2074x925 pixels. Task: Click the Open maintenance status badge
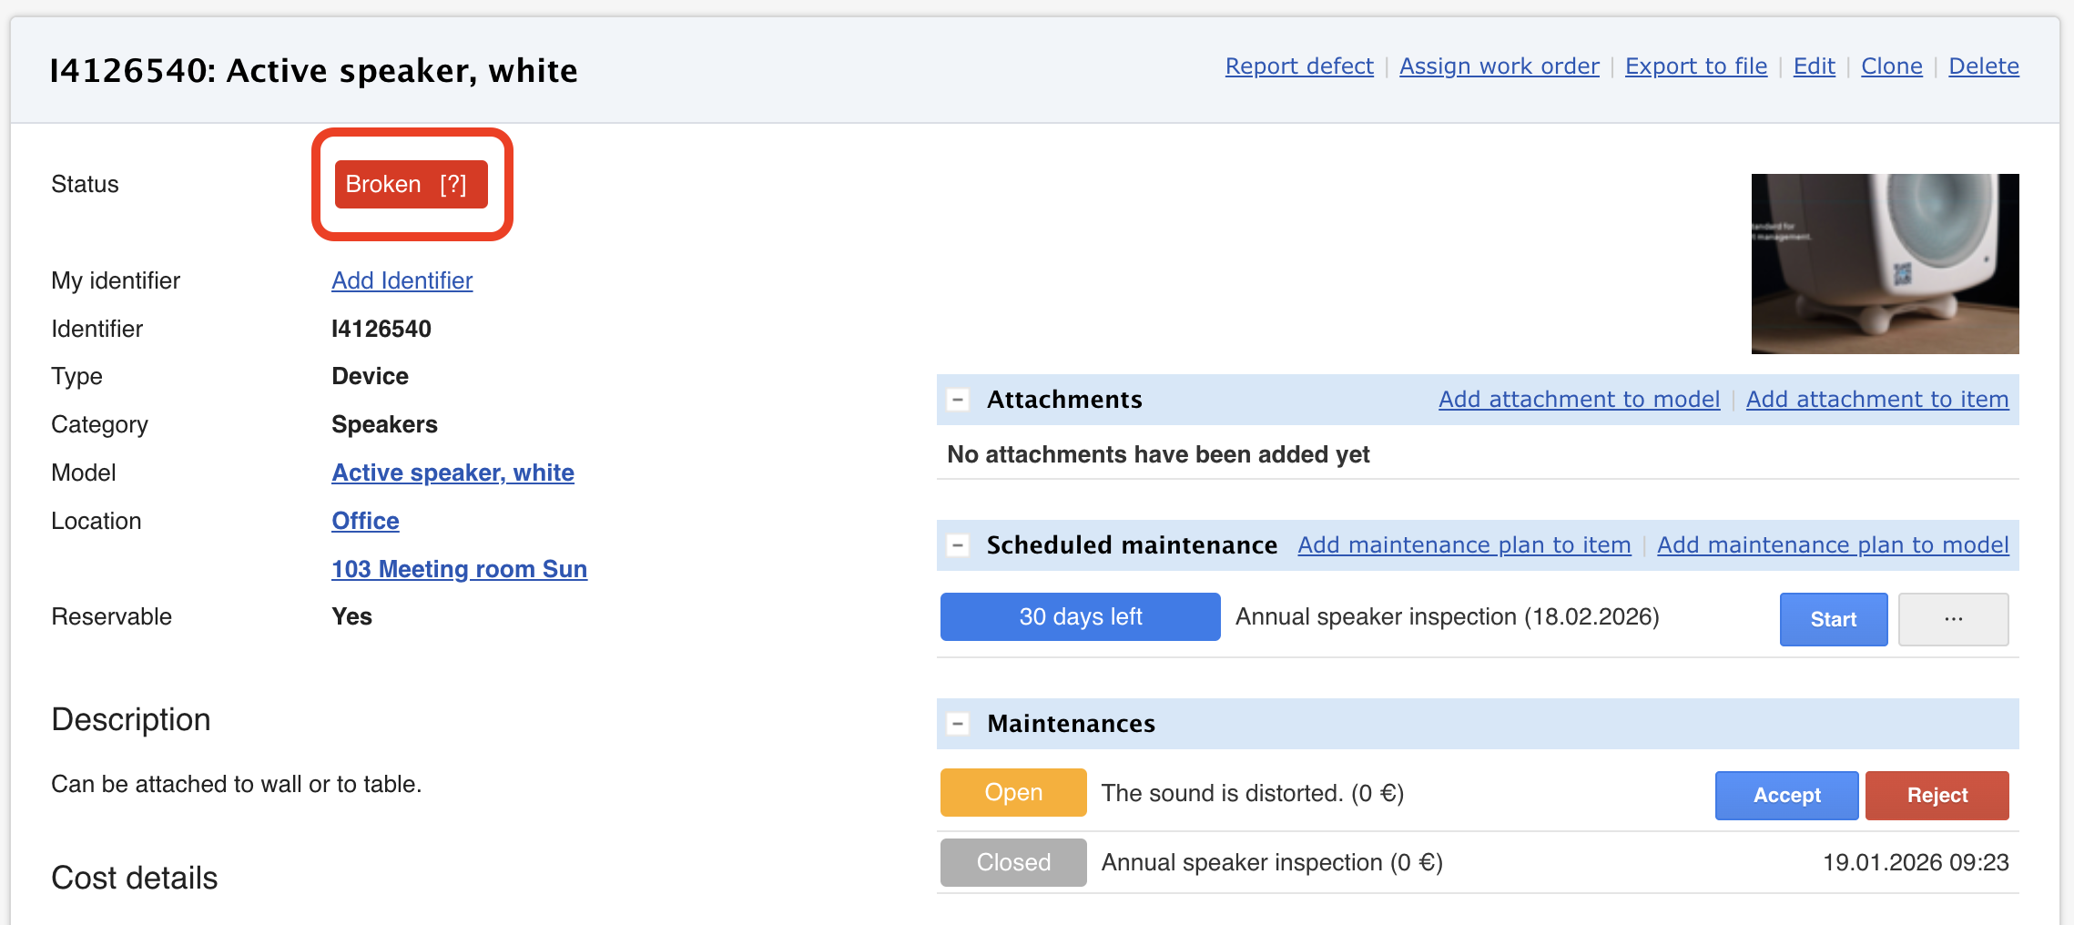[1013, 793]
